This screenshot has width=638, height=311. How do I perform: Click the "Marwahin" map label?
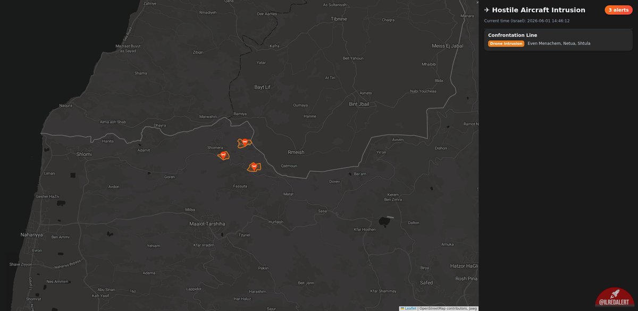208,116
